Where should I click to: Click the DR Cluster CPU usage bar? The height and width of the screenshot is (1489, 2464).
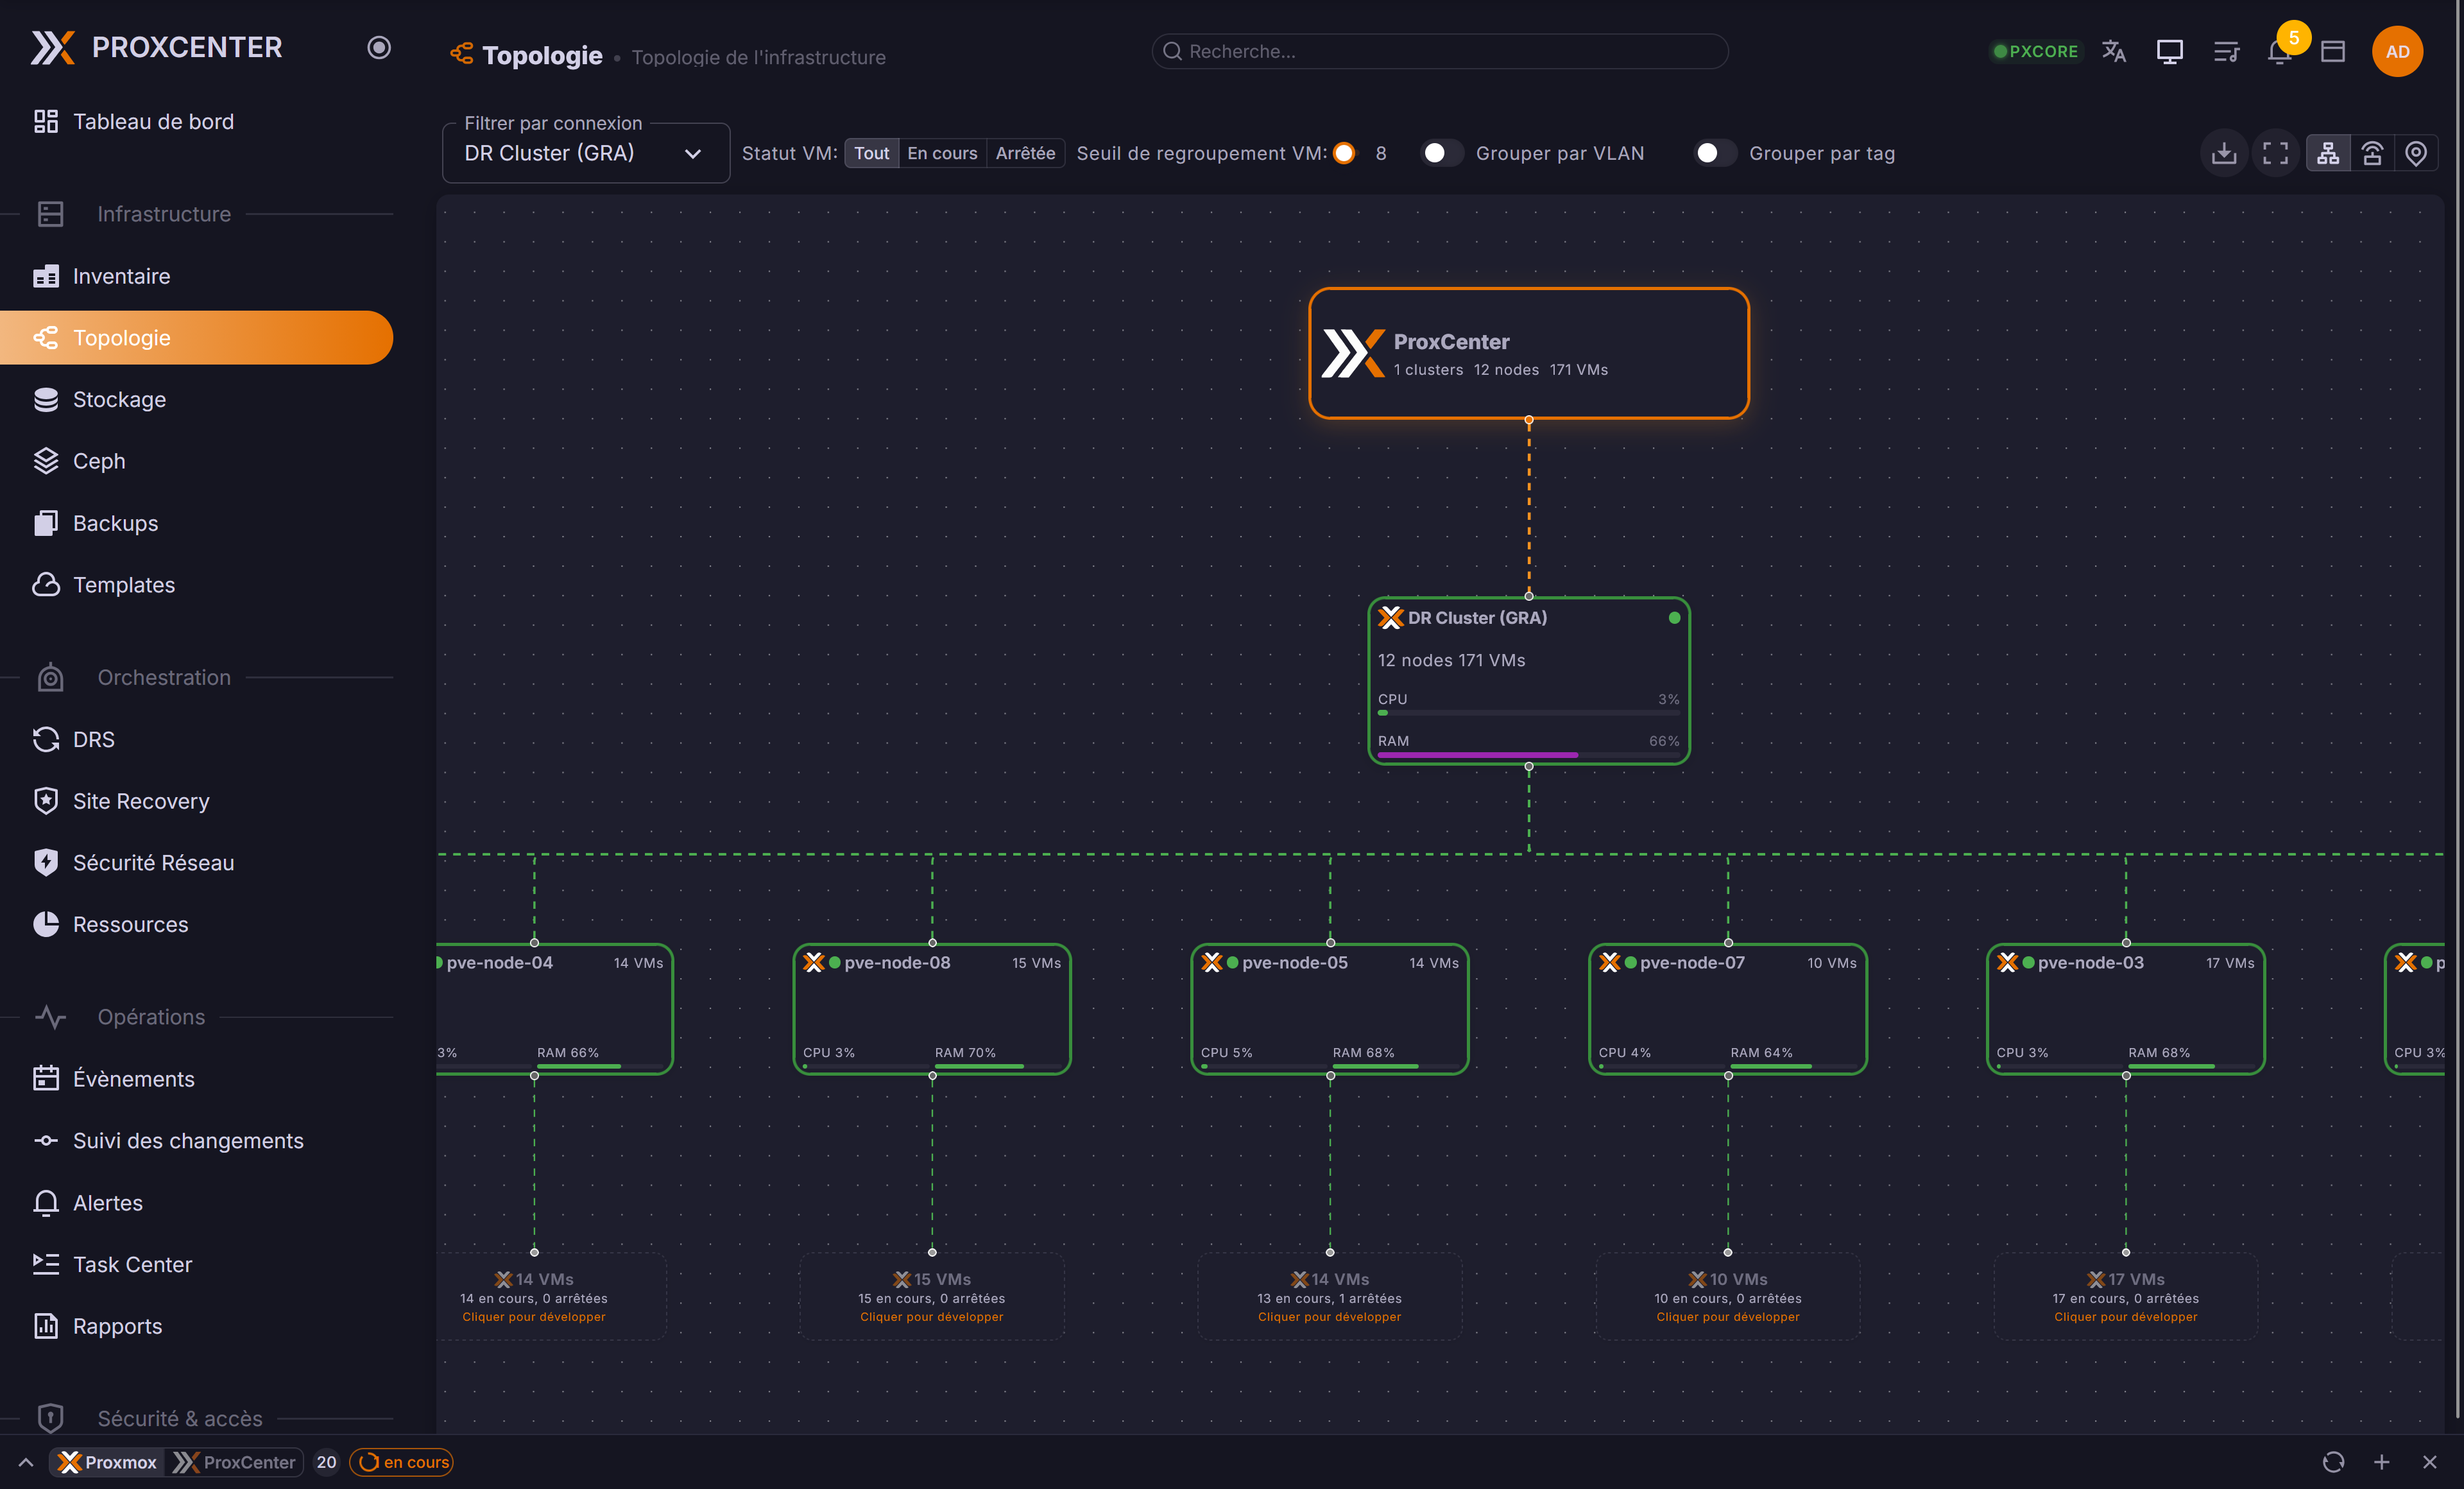[x=1529, y=713]
